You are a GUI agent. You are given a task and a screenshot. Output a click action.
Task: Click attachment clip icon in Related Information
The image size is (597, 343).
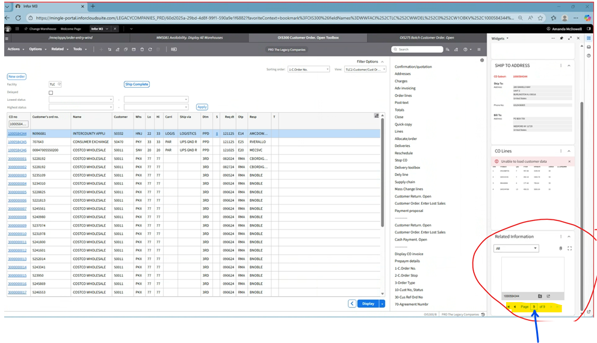561,249
